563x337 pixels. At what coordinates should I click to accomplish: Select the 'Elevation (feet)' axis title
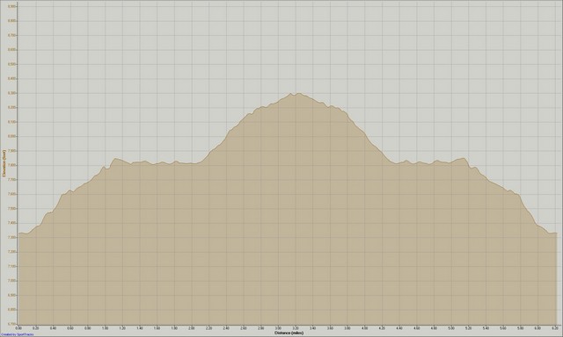pos(4,163)
